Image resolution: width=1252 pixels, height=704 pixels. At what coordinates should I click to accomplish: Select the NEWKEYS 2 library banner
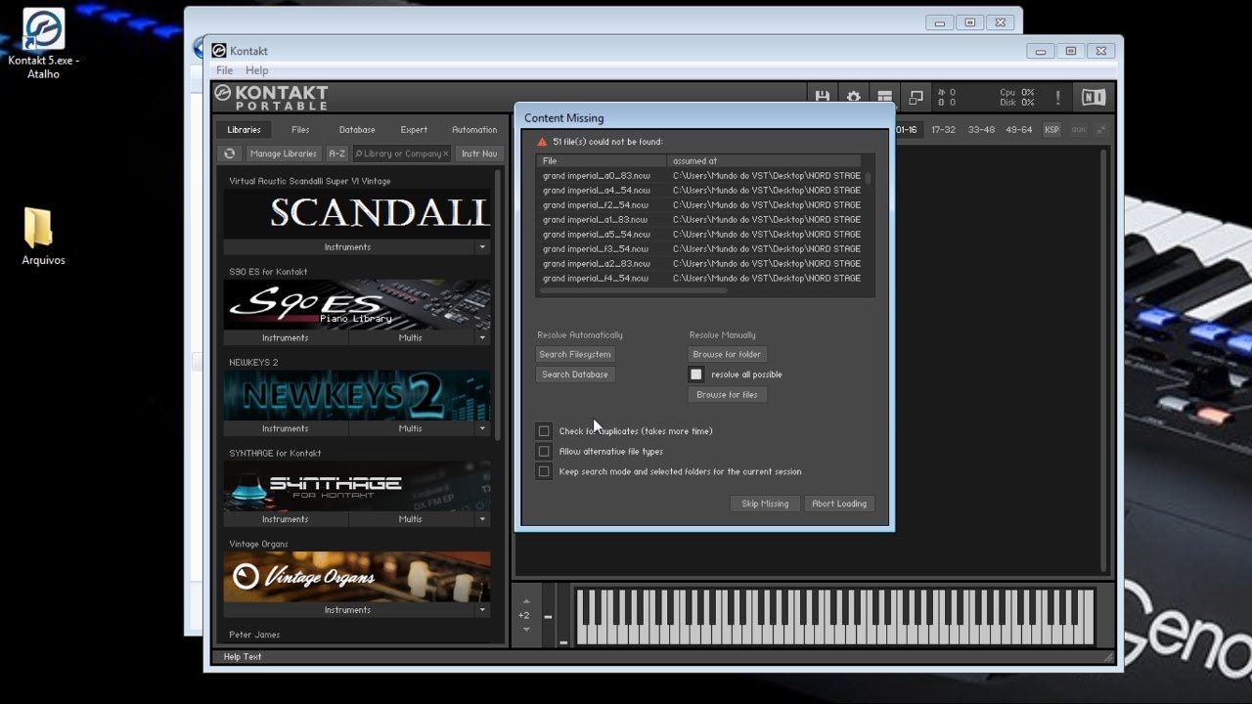click(357, 395)
